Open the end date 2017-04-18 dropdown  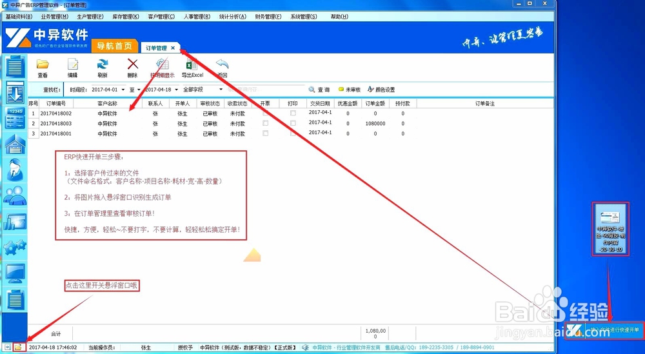click(x=177, y=89)
